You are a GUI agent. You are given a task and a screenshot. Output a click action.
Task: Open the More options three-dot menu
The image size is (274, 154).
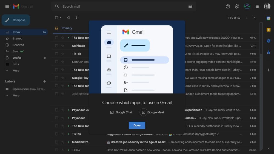(x=76, y=18)
